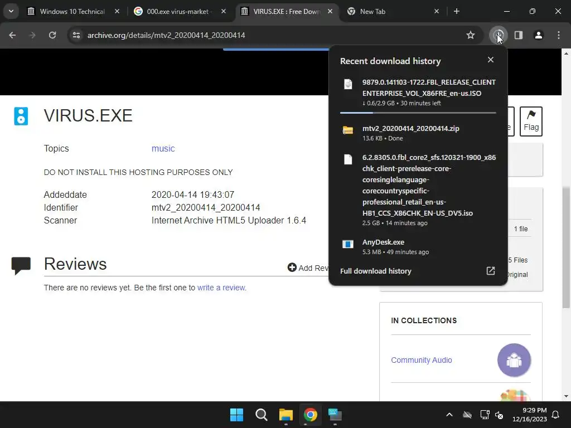Open the clock showing 9:29 PM

pyautogui.click(x=530, y=415)
